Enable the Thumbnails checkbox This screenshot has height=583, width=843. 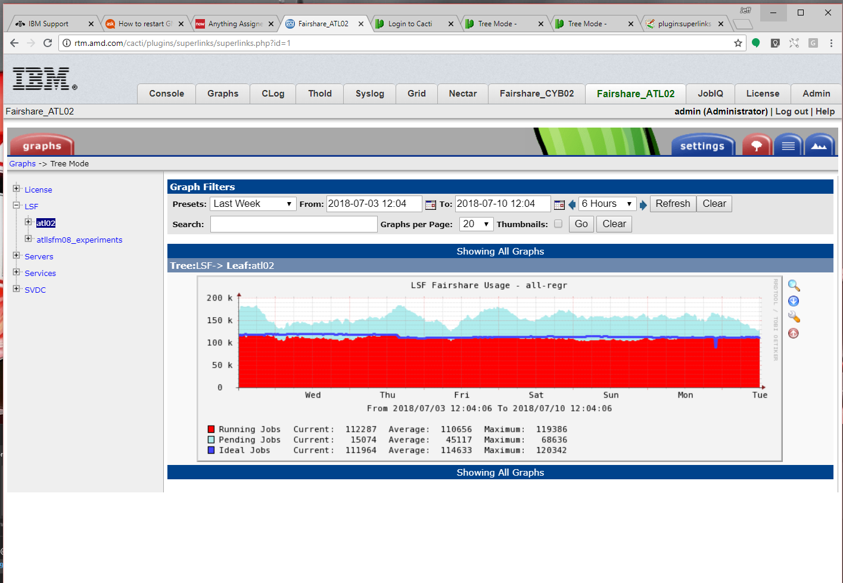pos(558,224)
